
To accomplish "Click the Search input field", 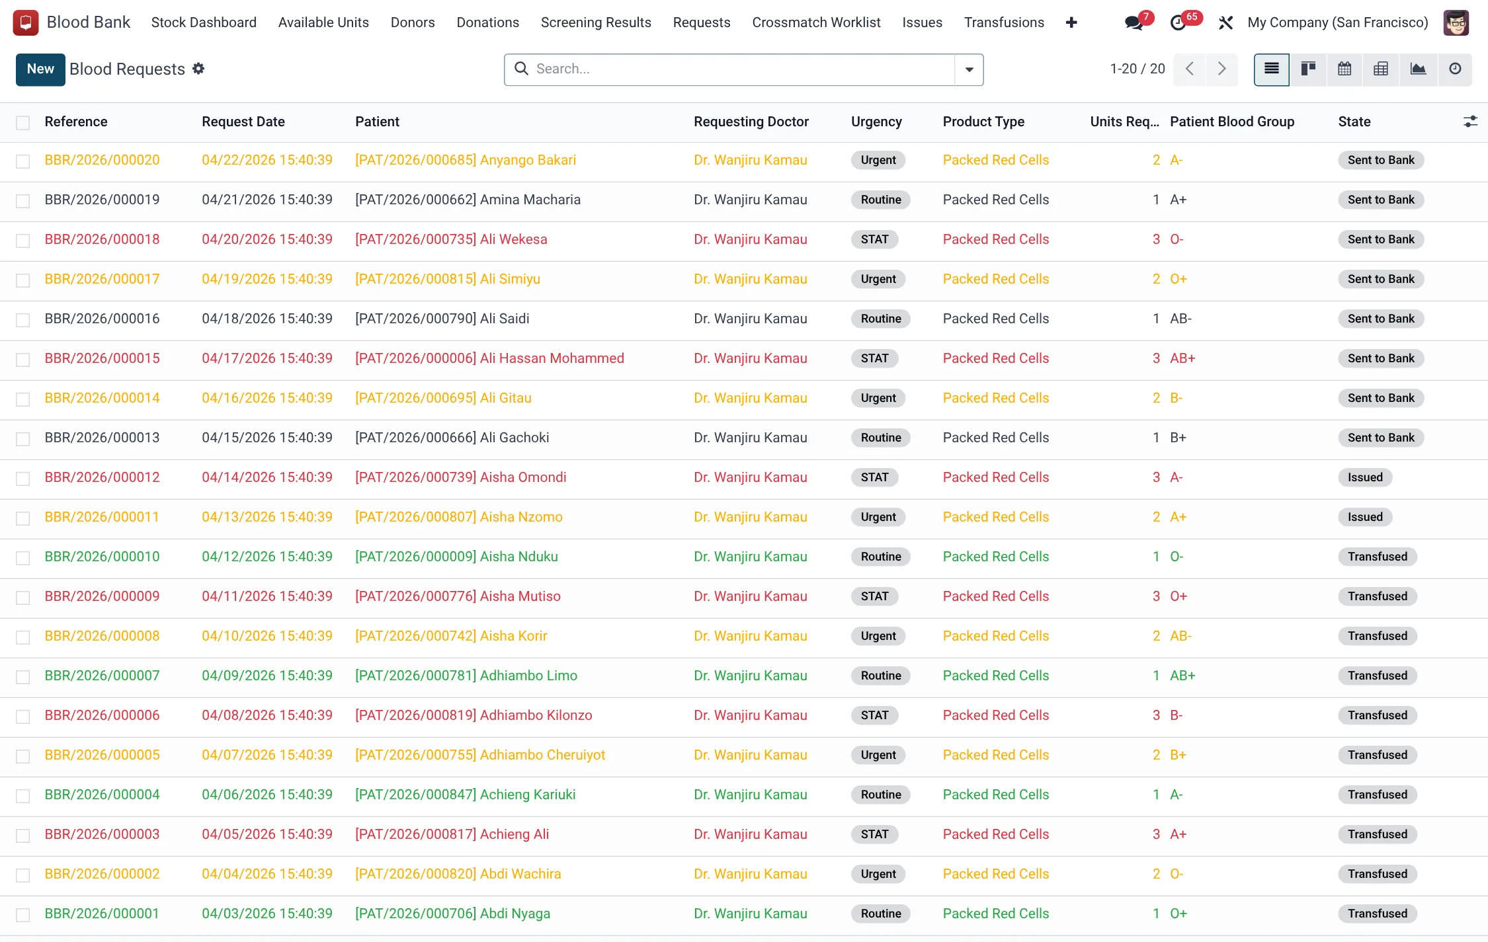I will [743, 69].
